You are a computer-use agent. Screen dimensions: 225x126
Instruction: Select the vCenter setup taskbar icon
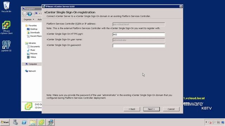51,122
